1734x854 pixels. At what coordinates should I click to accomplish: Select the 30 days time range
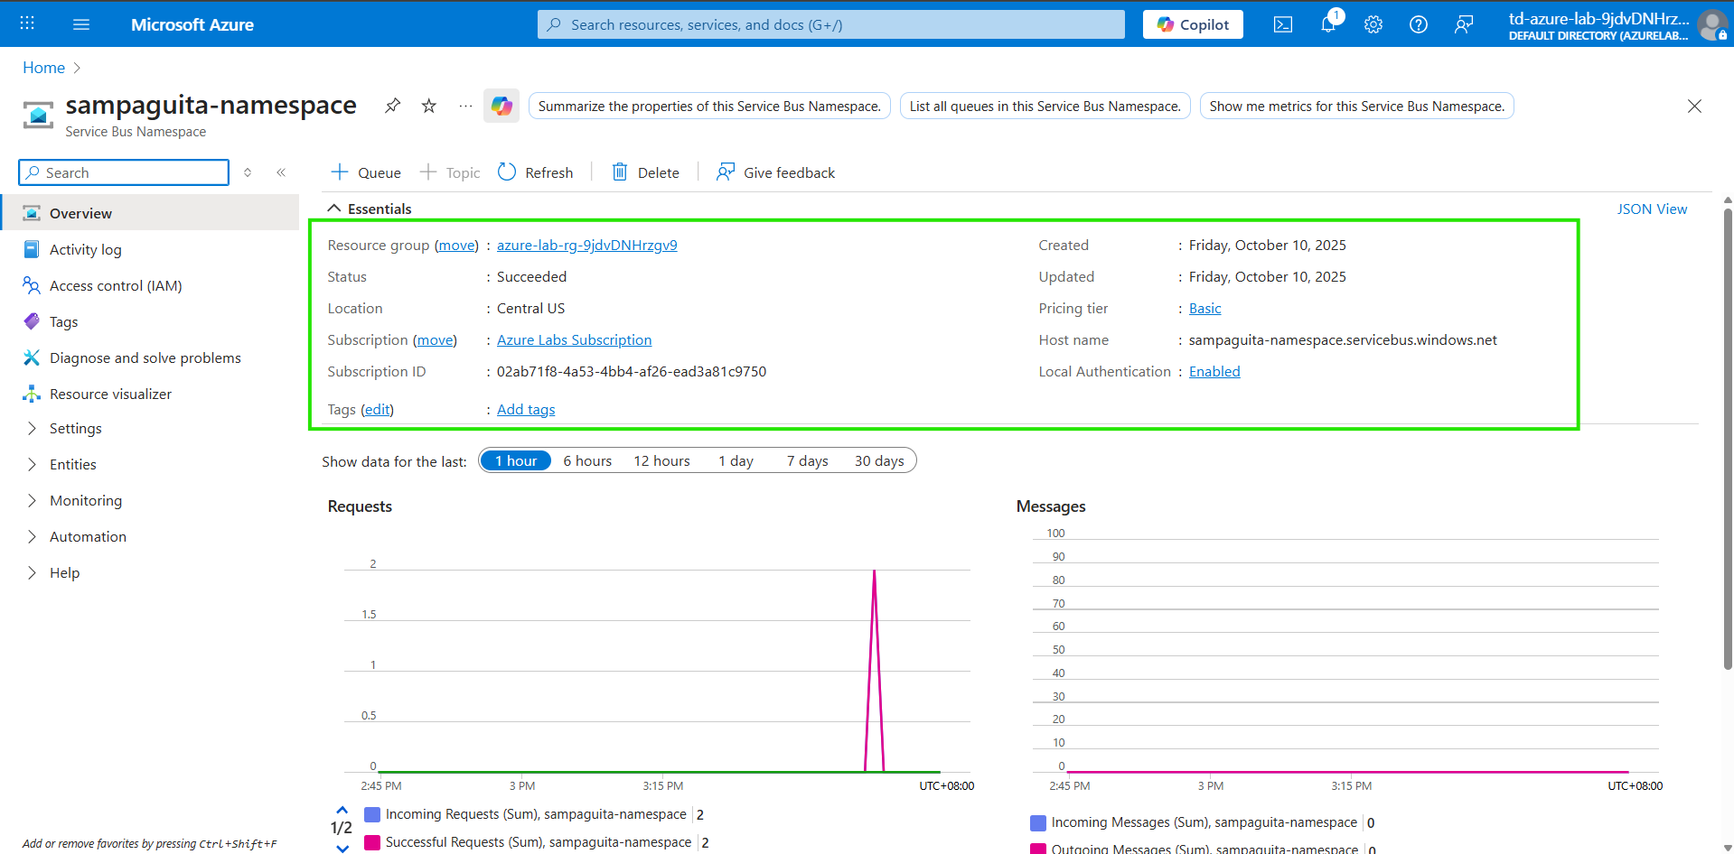pyautogui.click(x=878, y=460)
